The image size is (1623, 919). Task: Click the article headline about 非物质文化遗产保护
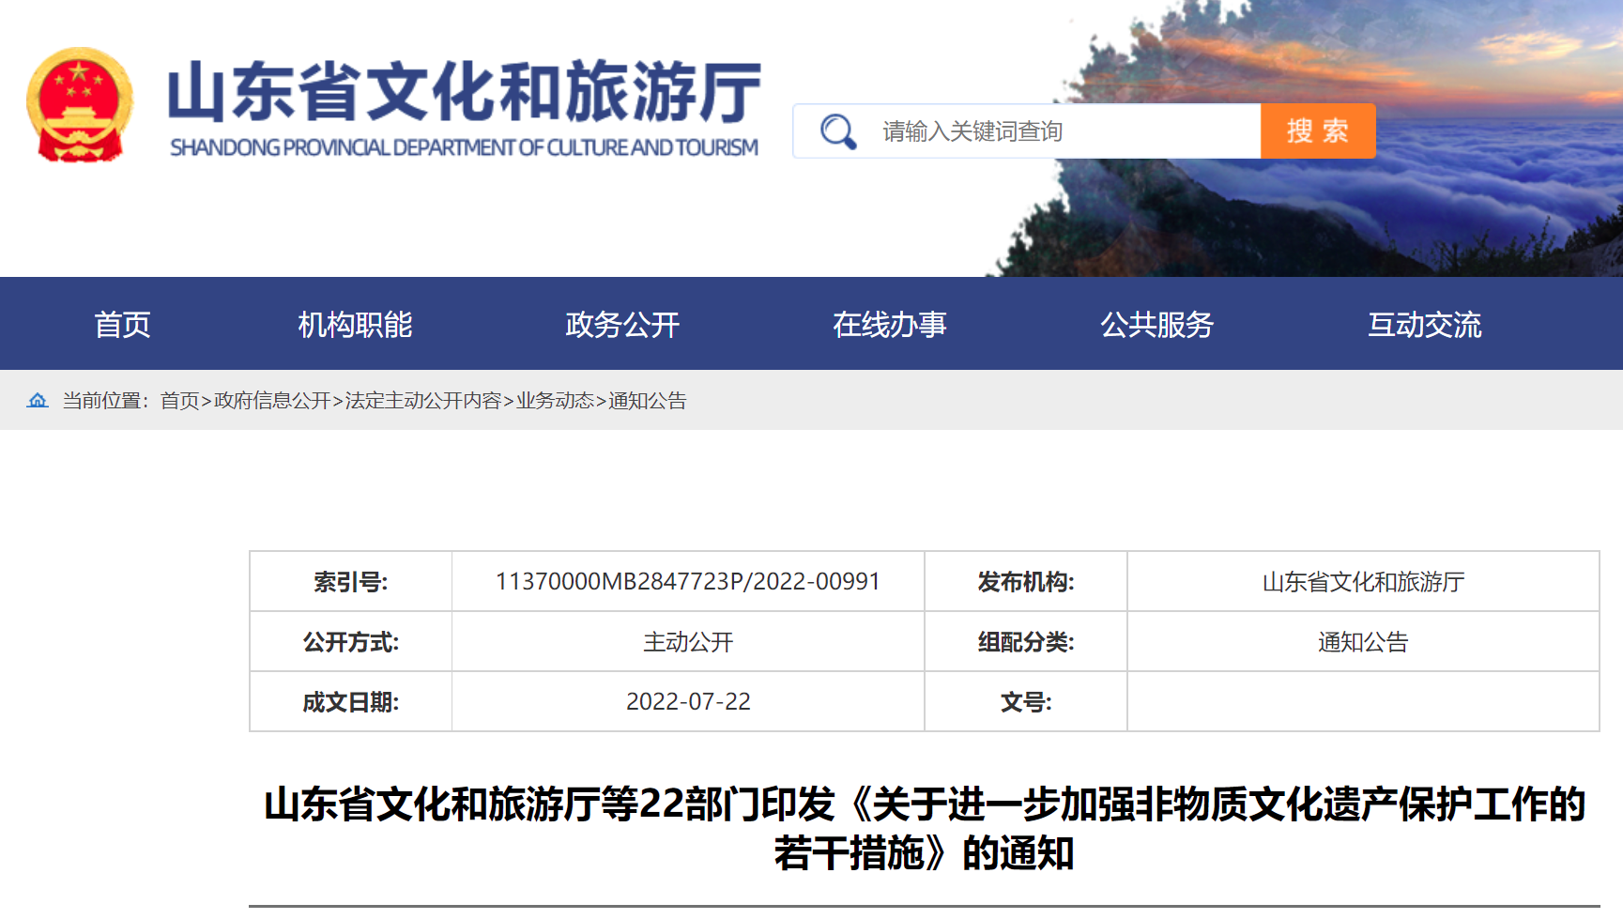[x=925, y=829]
